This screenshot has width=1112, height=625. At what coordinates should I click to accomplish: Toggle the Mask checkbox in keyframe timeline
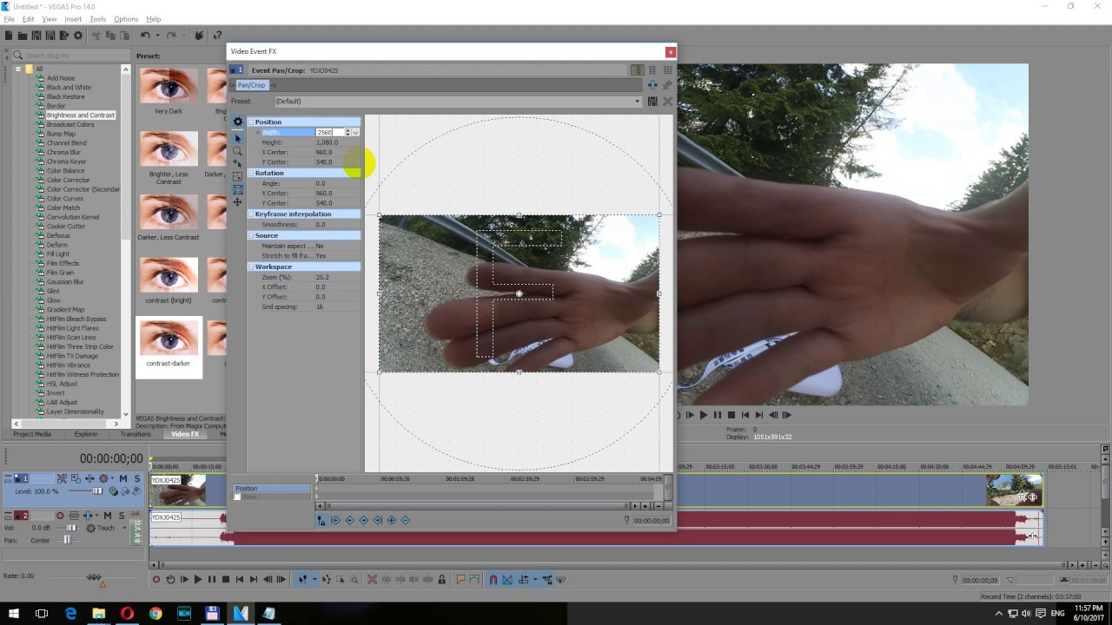237,497
